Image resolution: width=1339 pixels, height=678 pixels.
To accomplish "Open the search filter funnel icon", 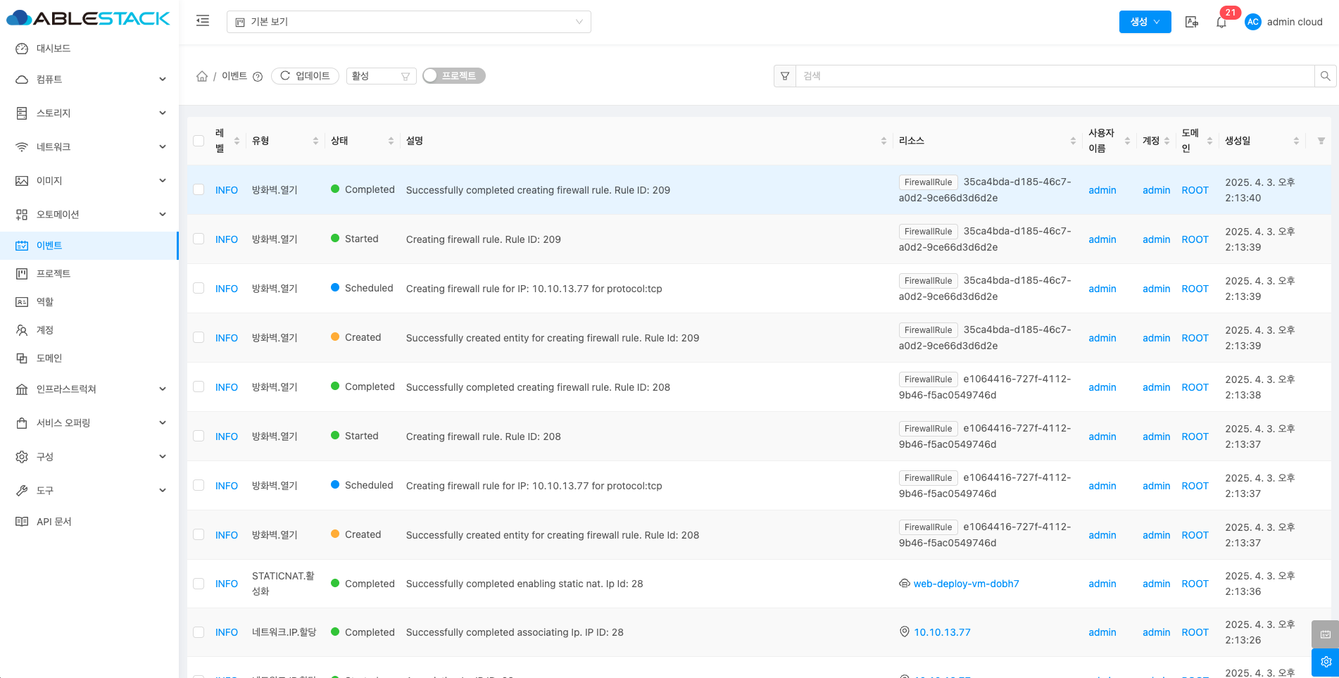I will point(785,76).
